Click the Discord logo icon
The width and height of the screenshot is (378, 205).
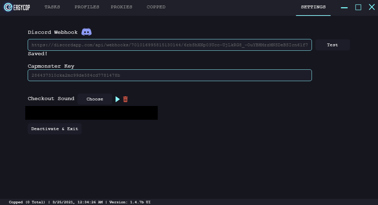point(87,32)
